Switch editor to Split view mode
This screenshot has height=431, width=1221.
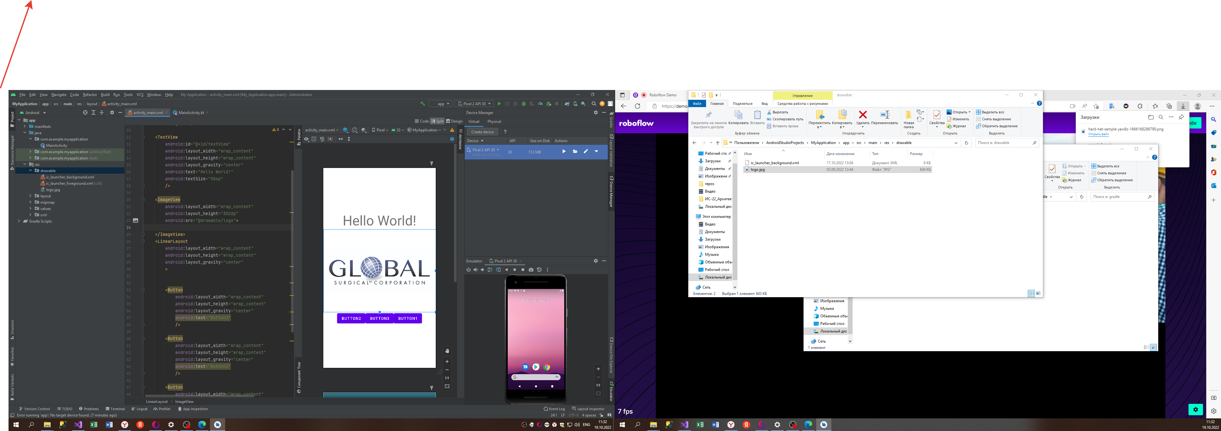pyautogui.click(x=437, y=121)
